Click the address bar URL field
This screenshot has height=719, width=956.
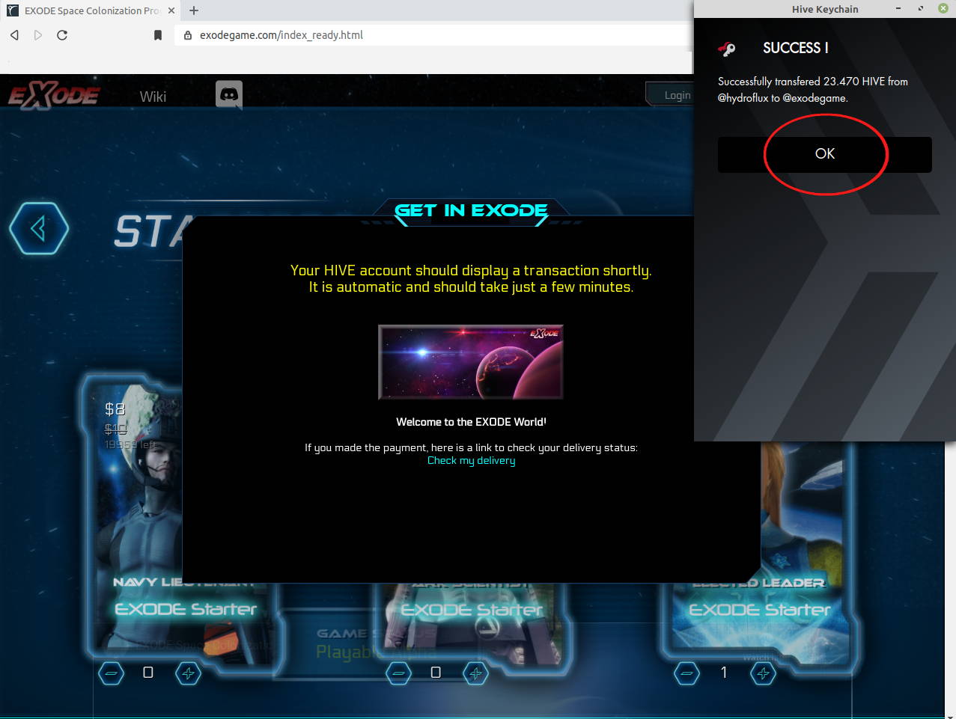(x=434, y=35)
